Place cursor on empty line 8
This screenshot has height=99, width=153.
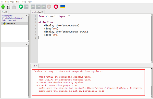tap(95, 38)
